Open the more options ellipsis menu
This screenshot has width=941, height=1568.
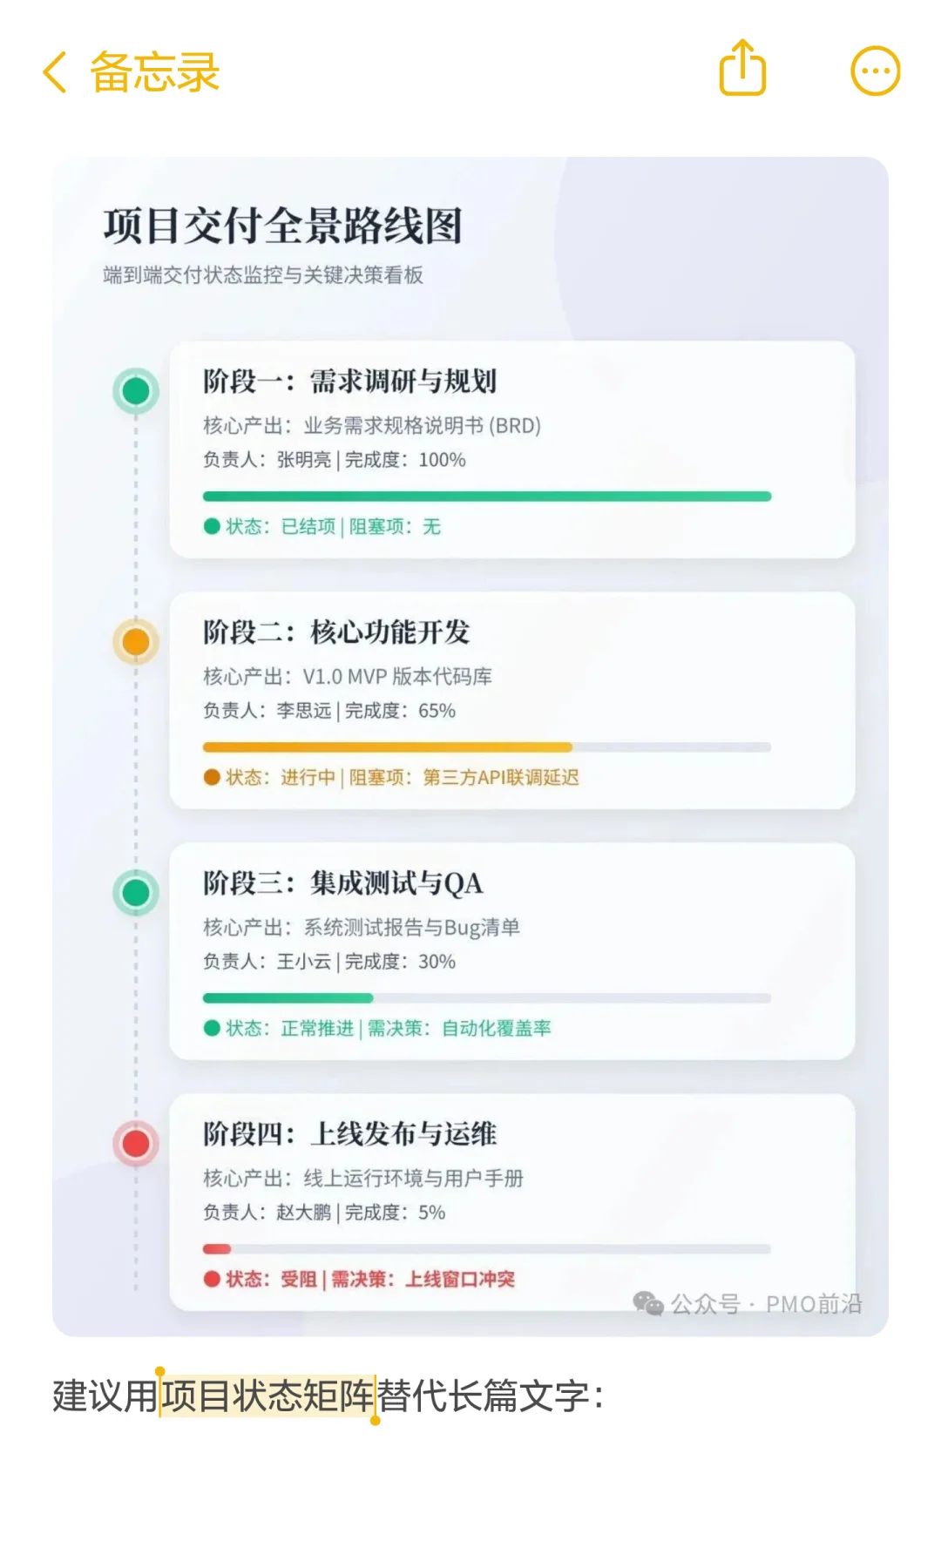(x=875, y=71)
